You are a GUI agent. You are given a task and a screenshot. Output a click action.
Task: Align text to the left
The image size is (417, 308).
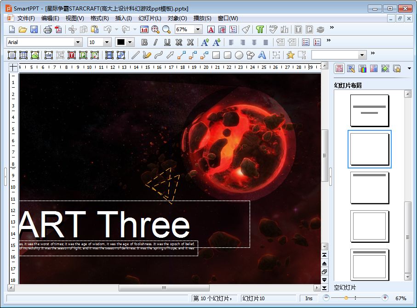click(x=231, y=42)
